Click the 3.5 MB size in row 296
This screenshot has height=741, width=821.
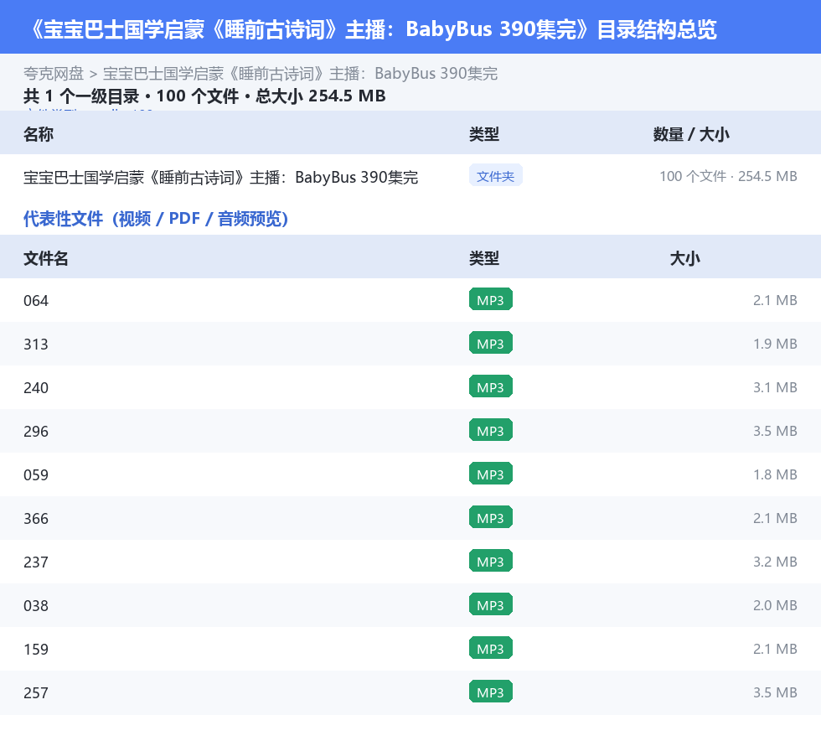tap(775, 431)
